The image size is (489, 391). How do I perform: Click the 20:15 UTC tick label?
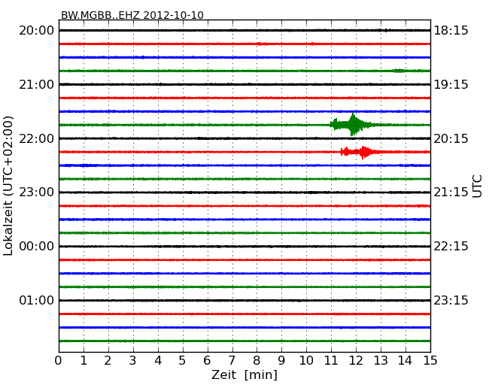pos(451,138)
